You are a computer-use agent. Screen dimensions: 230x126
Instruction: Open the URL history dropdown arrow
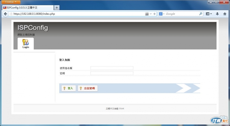pyautogui.click(x=151, y=14)
